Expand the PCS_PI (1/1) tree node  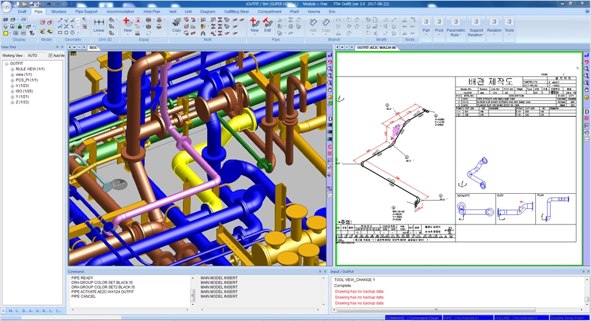click(12, 80)
